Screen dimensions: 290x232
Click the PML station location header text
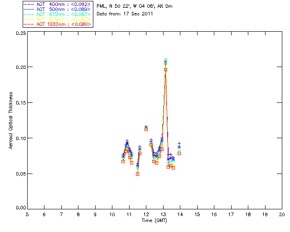click(x=135, y=6)
